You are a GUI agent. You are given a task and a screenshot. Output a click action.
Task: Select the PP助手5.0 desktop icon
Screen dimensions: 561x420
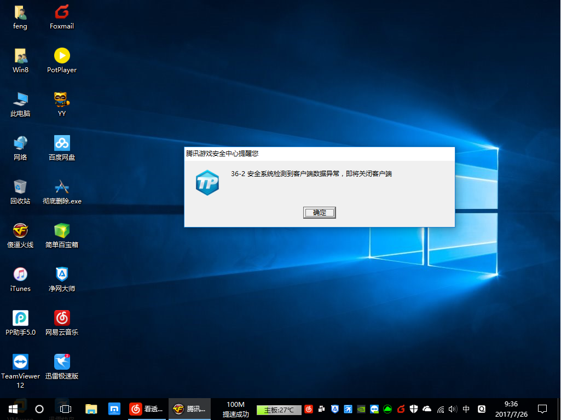20,324
